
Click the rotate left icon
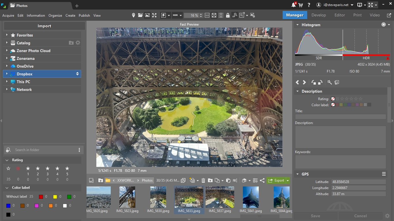[x=314, y=82]
